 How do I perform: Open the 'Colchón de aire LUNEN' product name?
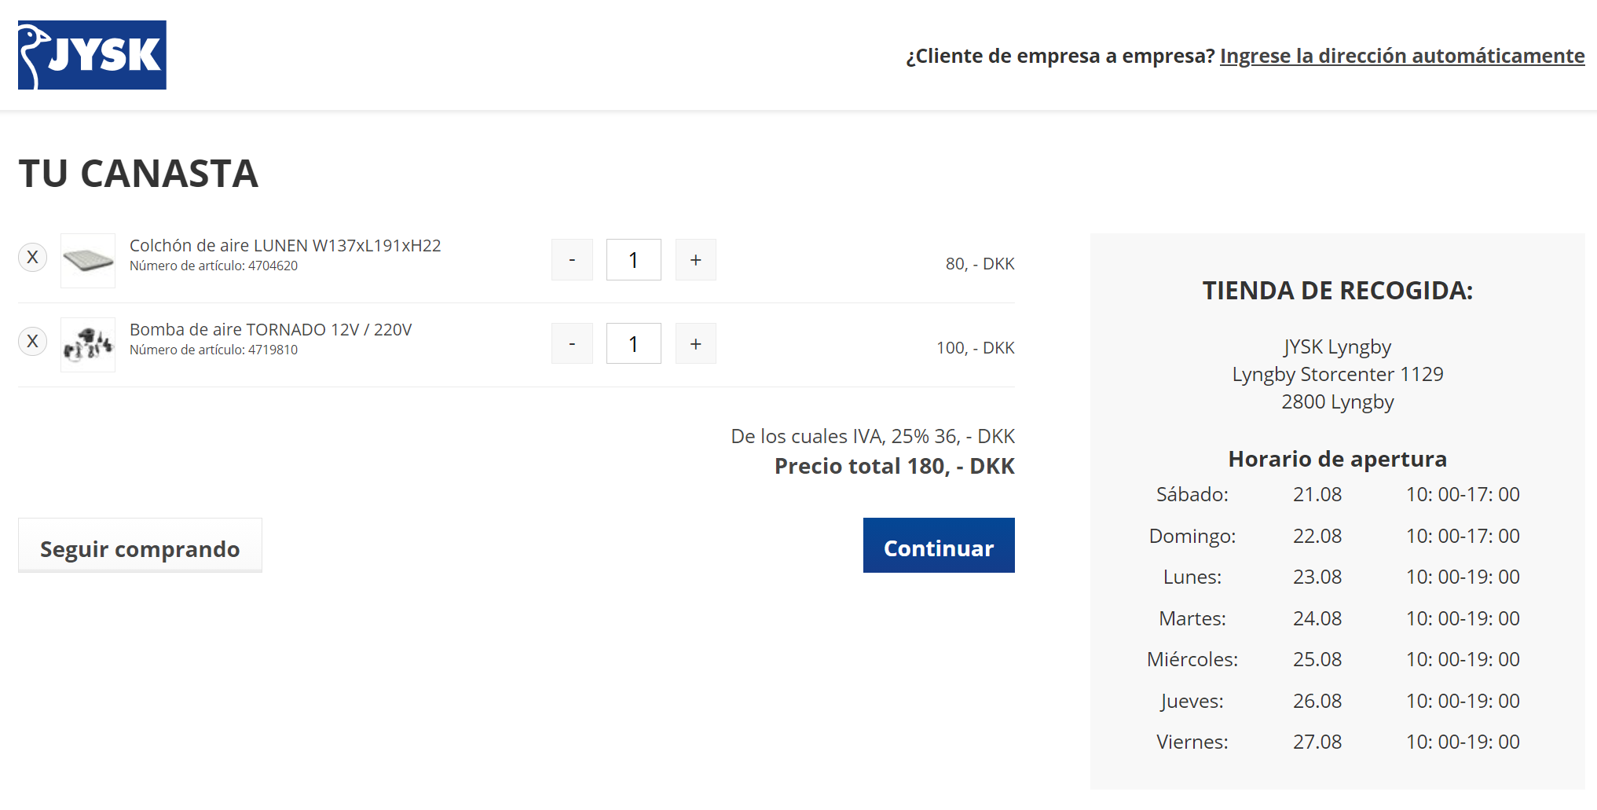(285, 246)
